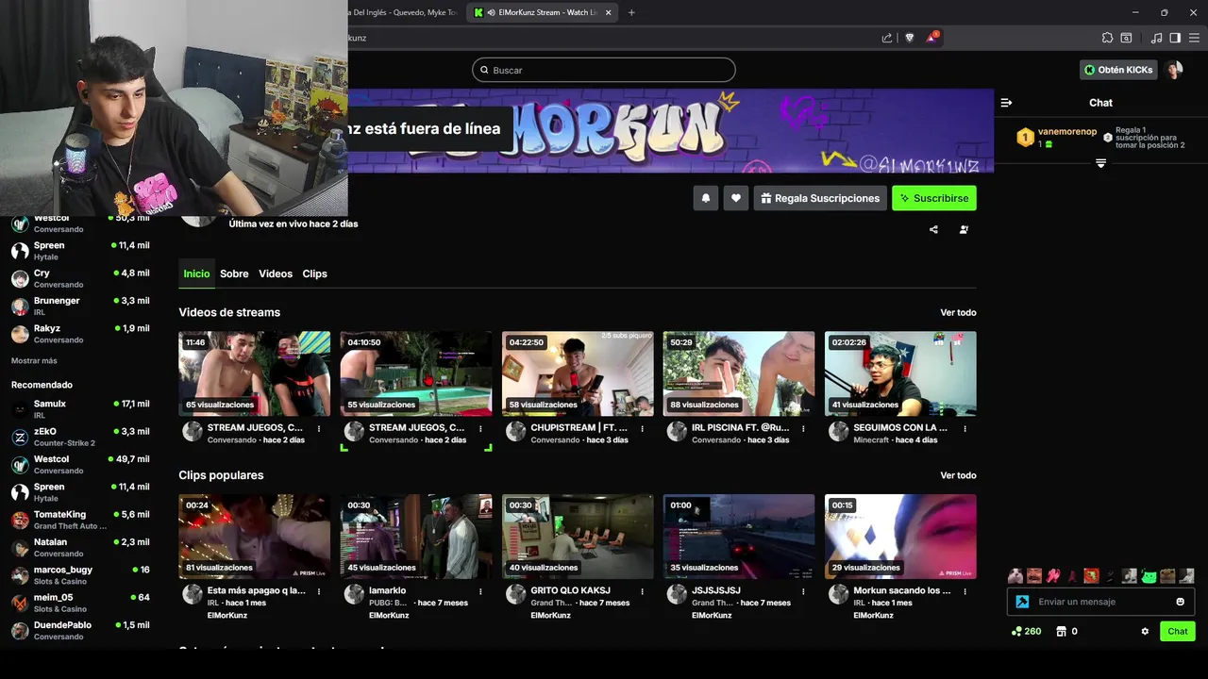Click the Enviar un mensaje field

tap(1100, 602)
